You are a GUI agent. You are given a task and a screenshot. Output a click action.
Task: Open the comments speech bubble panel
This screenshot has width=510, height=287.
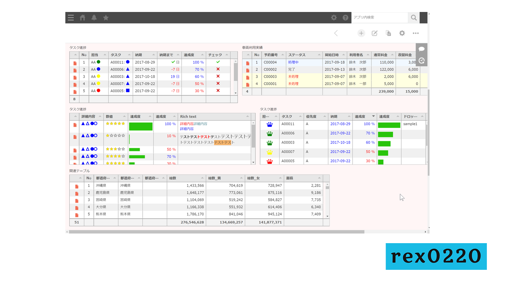[421, 49]
